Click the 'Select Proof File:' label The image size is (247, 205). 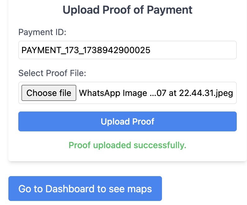[x=52, y=73]
